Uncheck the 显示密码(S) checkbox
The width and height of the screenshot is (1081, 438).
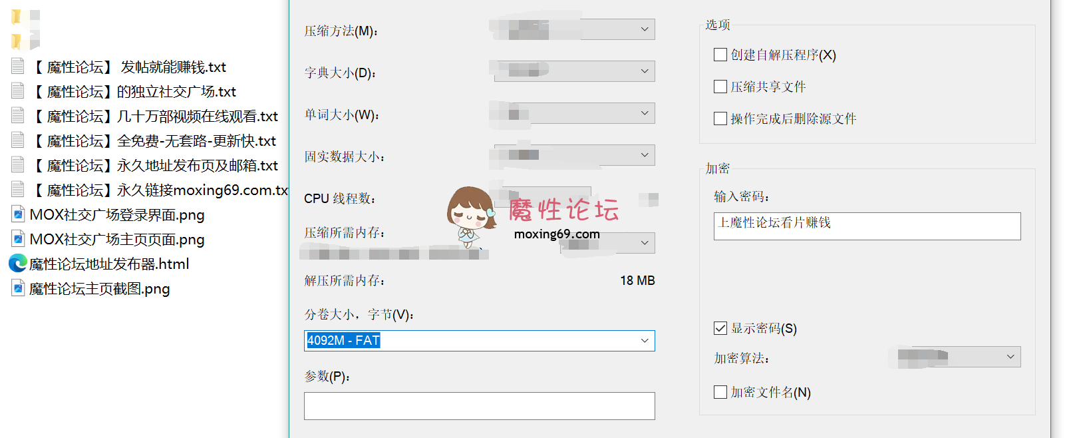click(720, 328)
